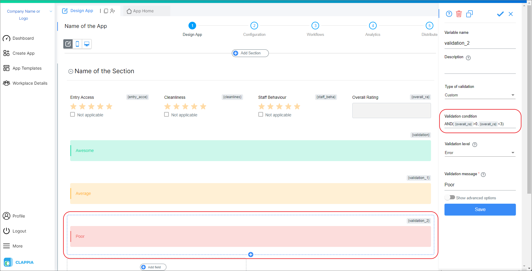The image size is (532, 271).
Task: Confirm changes with the blue checkmark icon
Action: pos(500,14)
